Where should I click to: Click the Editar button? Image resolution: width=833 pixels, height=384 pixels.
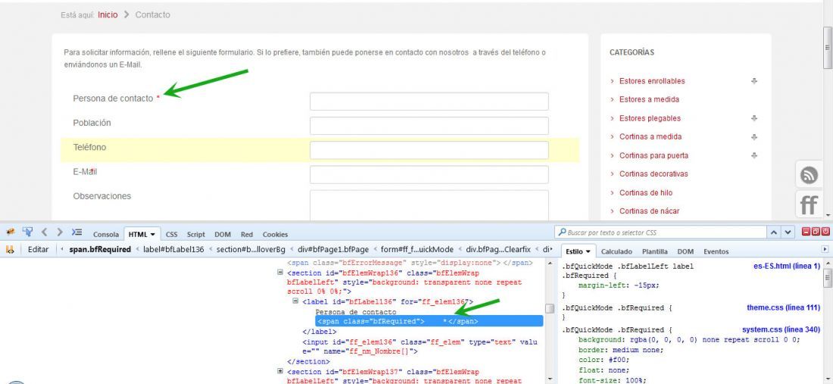38,249
